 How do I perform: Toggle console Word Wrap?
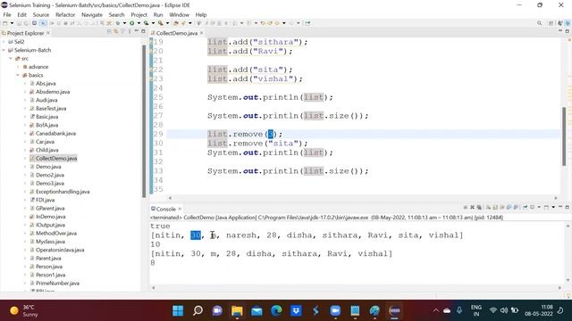502,208
